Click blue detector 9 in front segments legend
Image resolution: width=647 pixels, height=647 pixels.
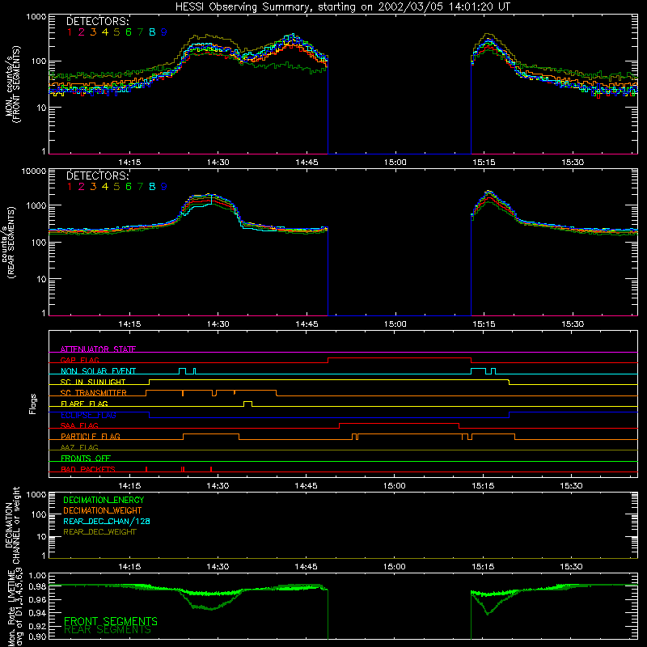tap(164, 32)
